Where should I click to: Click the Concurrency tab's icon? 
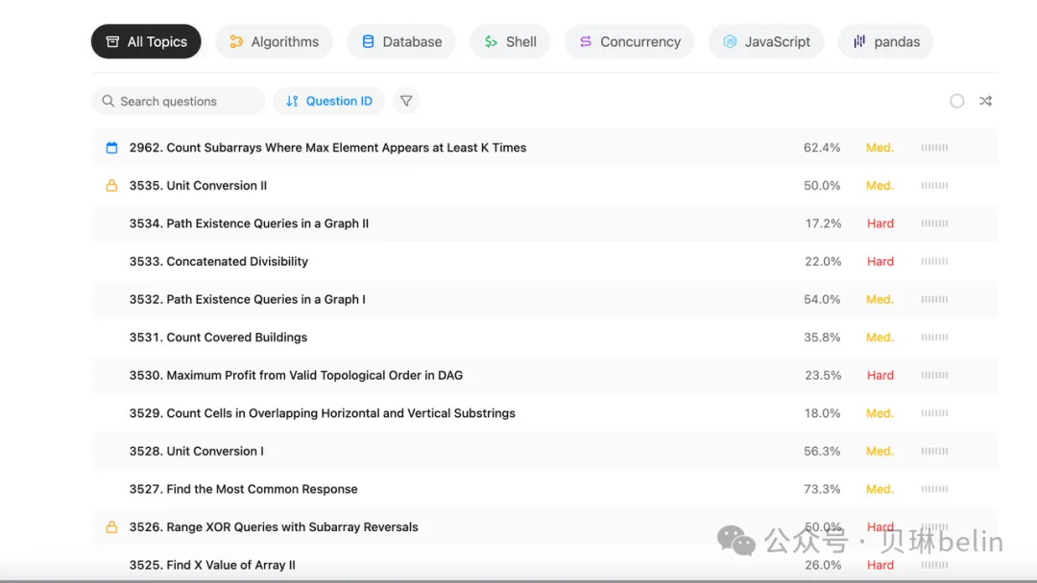click(586, 41)
